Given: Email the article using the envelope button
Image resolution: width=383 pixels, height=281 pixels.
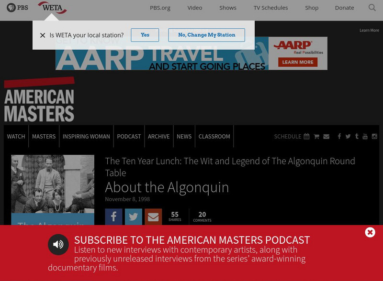Looking at the screenshot, I should (153, 216).
